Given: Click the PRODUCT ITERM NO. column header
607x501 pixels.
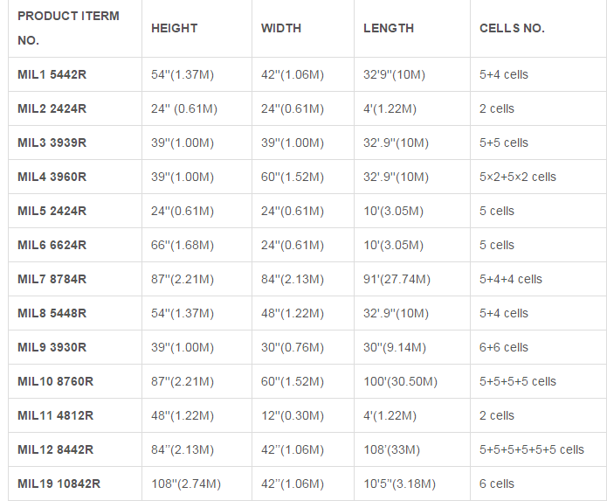Looking at the screenshot, I should pyautogui.click(x=68, y=28).
